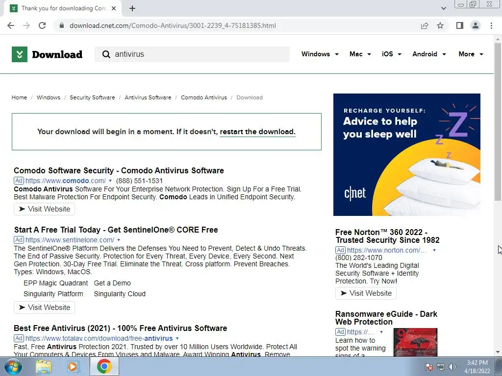This screenshot has height=376, width=502.
Task: Click the www.sentinelone.com ad URL
Action: pyautogui.click(x=70, y=240)
